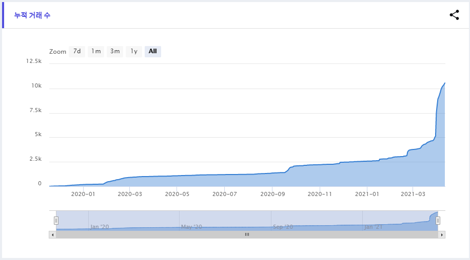This screenshot has height=260, width=470.
Task: Click the scrollbar right arrow
Action: (442, 234)
